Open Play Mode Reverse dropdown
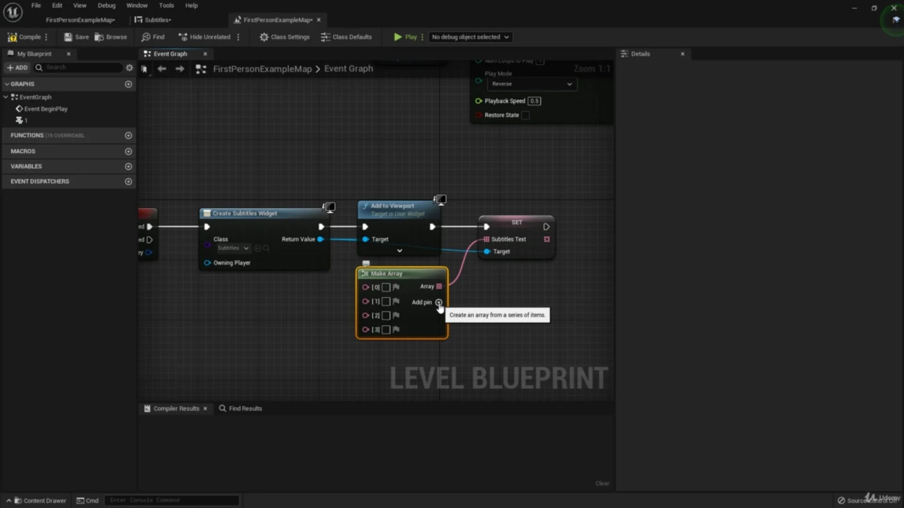Image resolution: width=904 pixels, height=508 pixels. coord(532,84)
